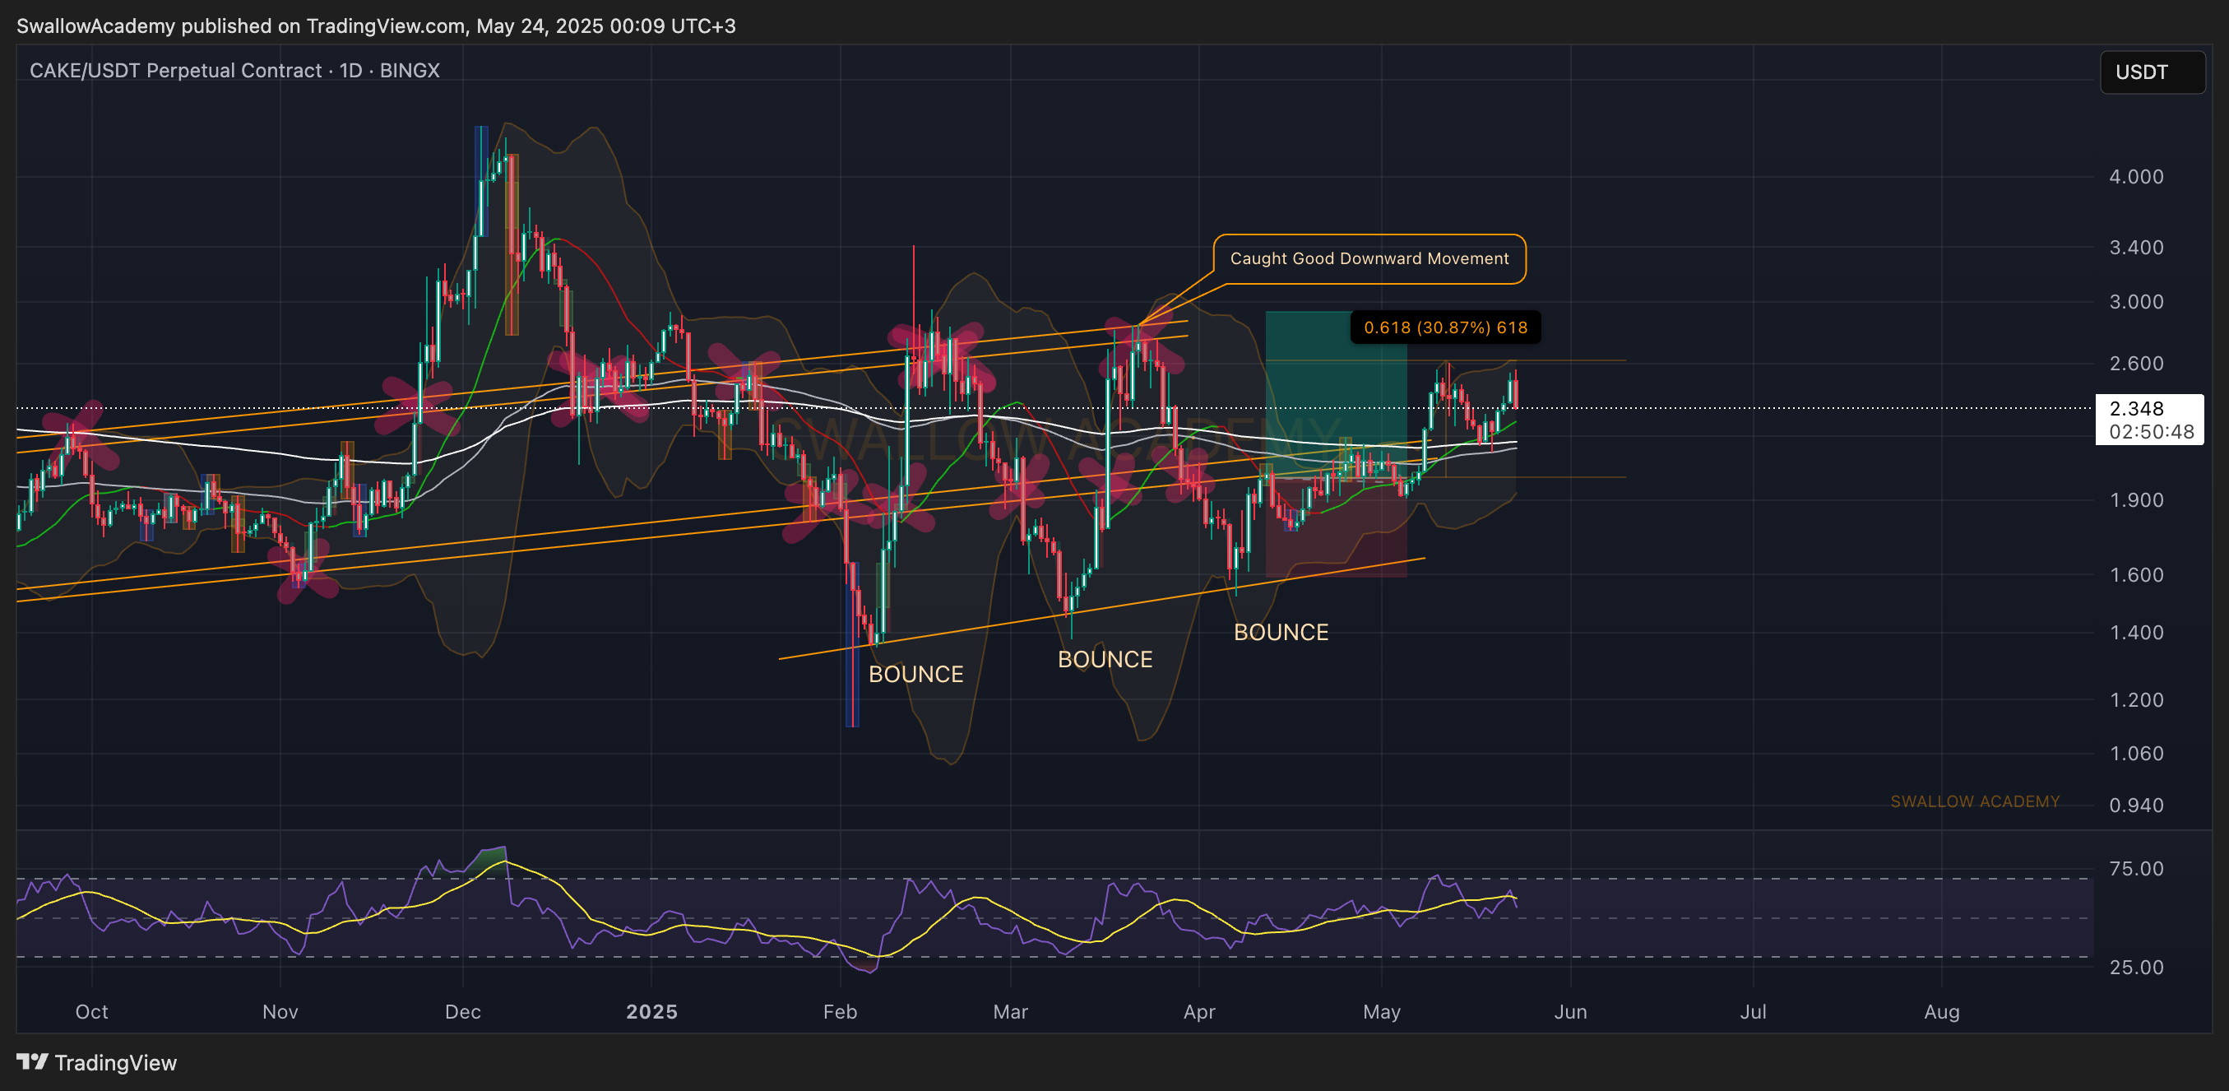The width and height of the screenshot is (2229, 1091).
Task: Click the May time axis label
Action: [1382, 1011]
